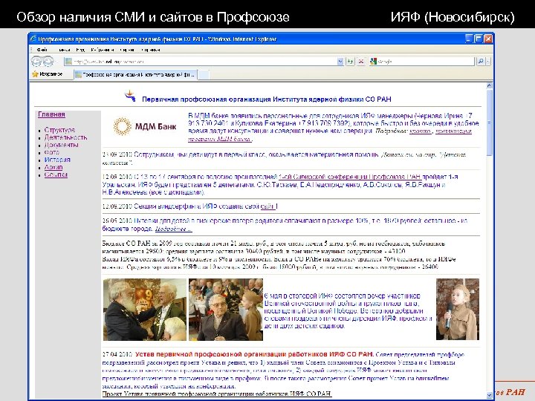Open the Фото sidebar link

click(52, 152)
